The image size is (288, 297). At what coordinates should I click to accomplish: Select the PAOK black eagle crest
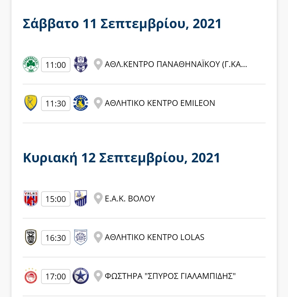pyautogui.click(x=31, y=237)
